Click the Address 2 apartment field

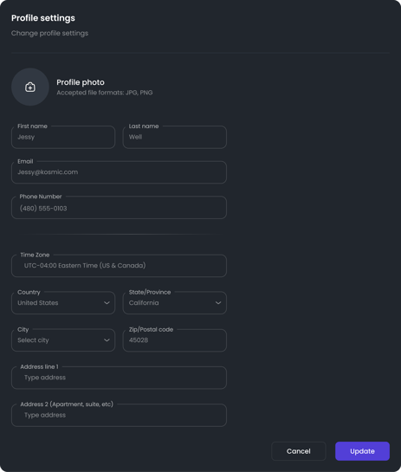(119, 415)
